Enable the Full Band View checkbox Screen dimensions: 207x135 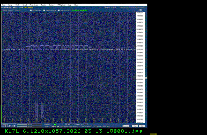(x=31, y=10)
